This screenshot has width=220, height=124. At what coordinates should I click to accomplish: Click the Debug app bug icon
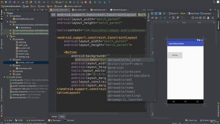point(70,2)
